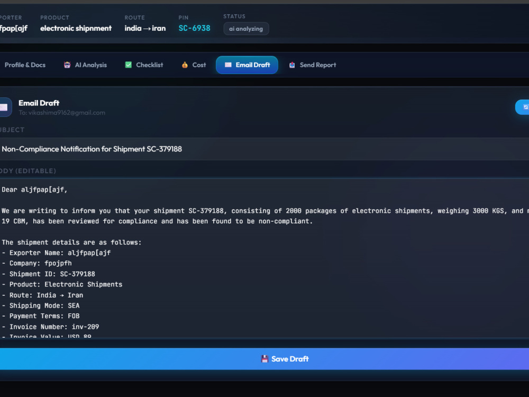Open the Send Report tab

313,65
